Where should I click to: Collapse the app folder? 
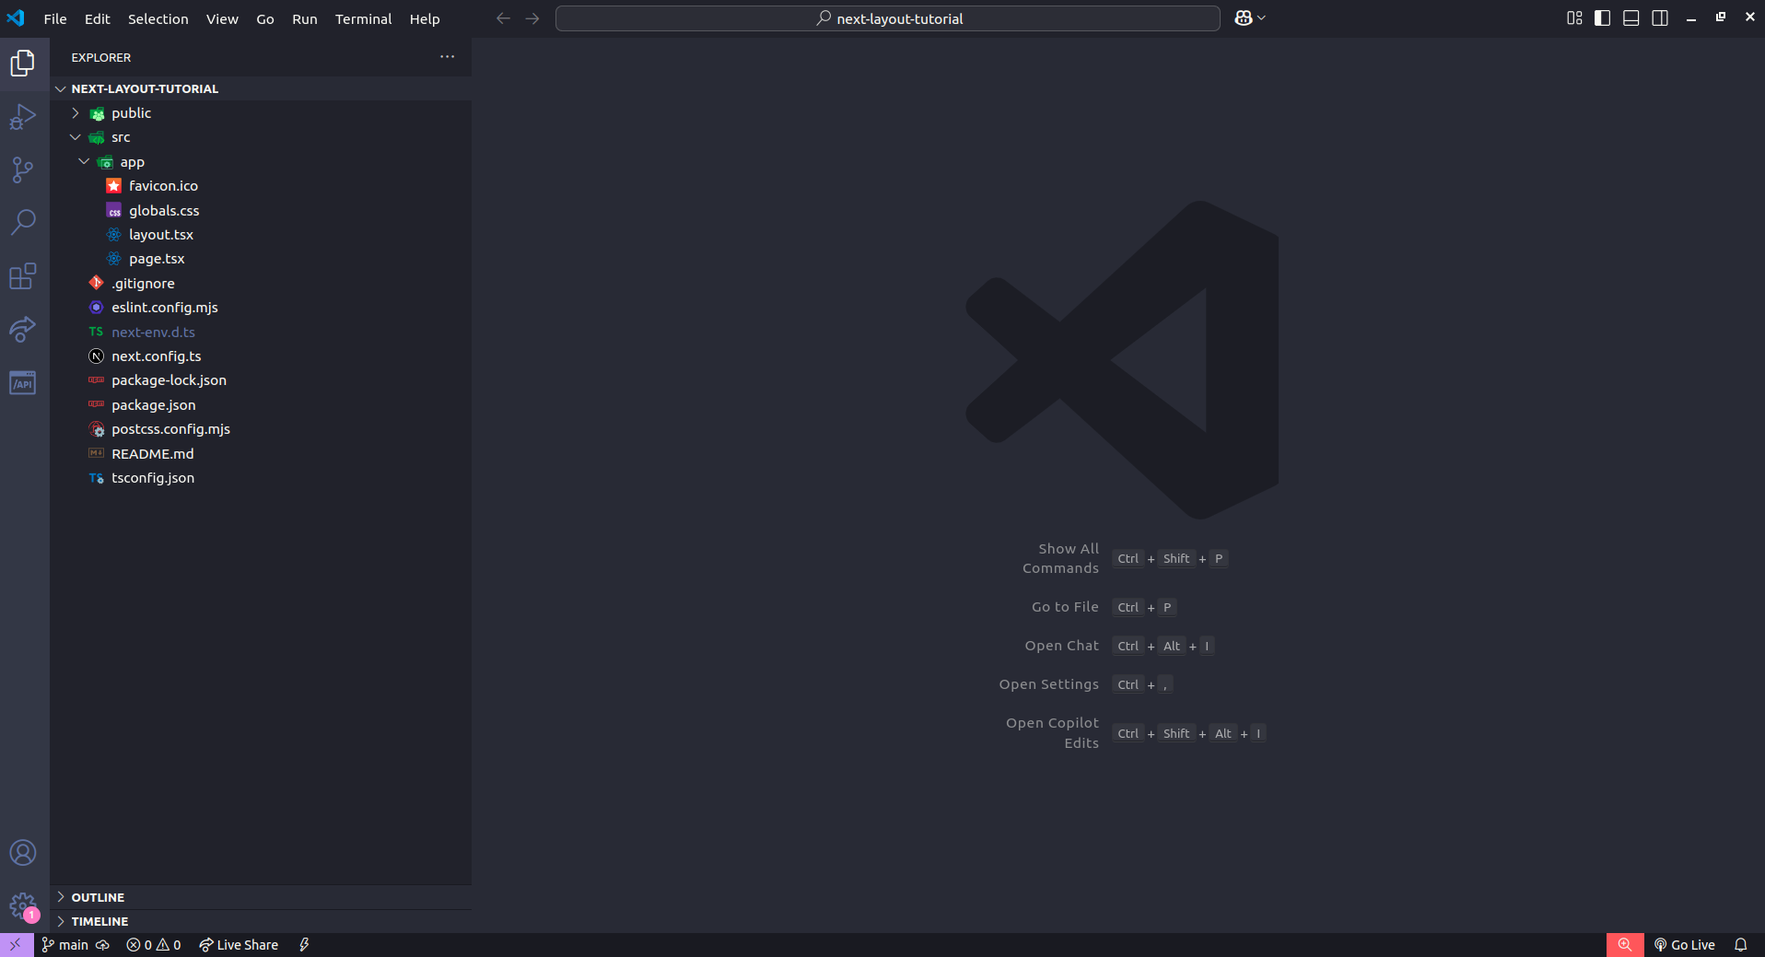click(262, 162)
